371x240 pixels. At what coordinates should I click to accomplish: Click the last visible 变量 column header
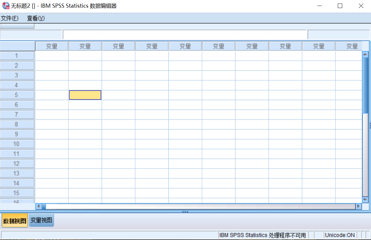[x=352, y=46]
